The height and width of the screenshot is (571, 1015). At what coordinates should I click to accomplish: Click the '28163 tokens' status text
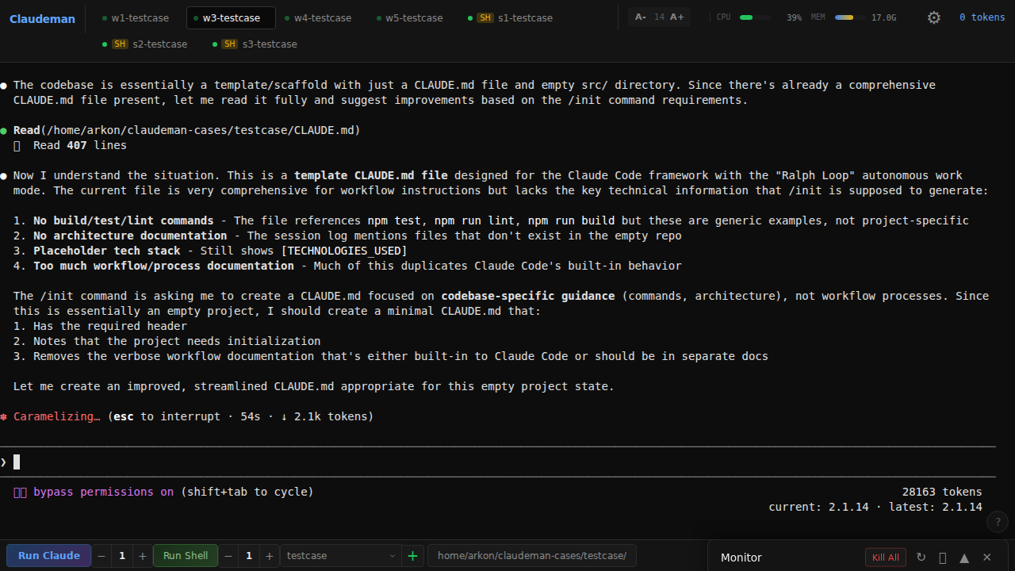[x=942, y=492]
